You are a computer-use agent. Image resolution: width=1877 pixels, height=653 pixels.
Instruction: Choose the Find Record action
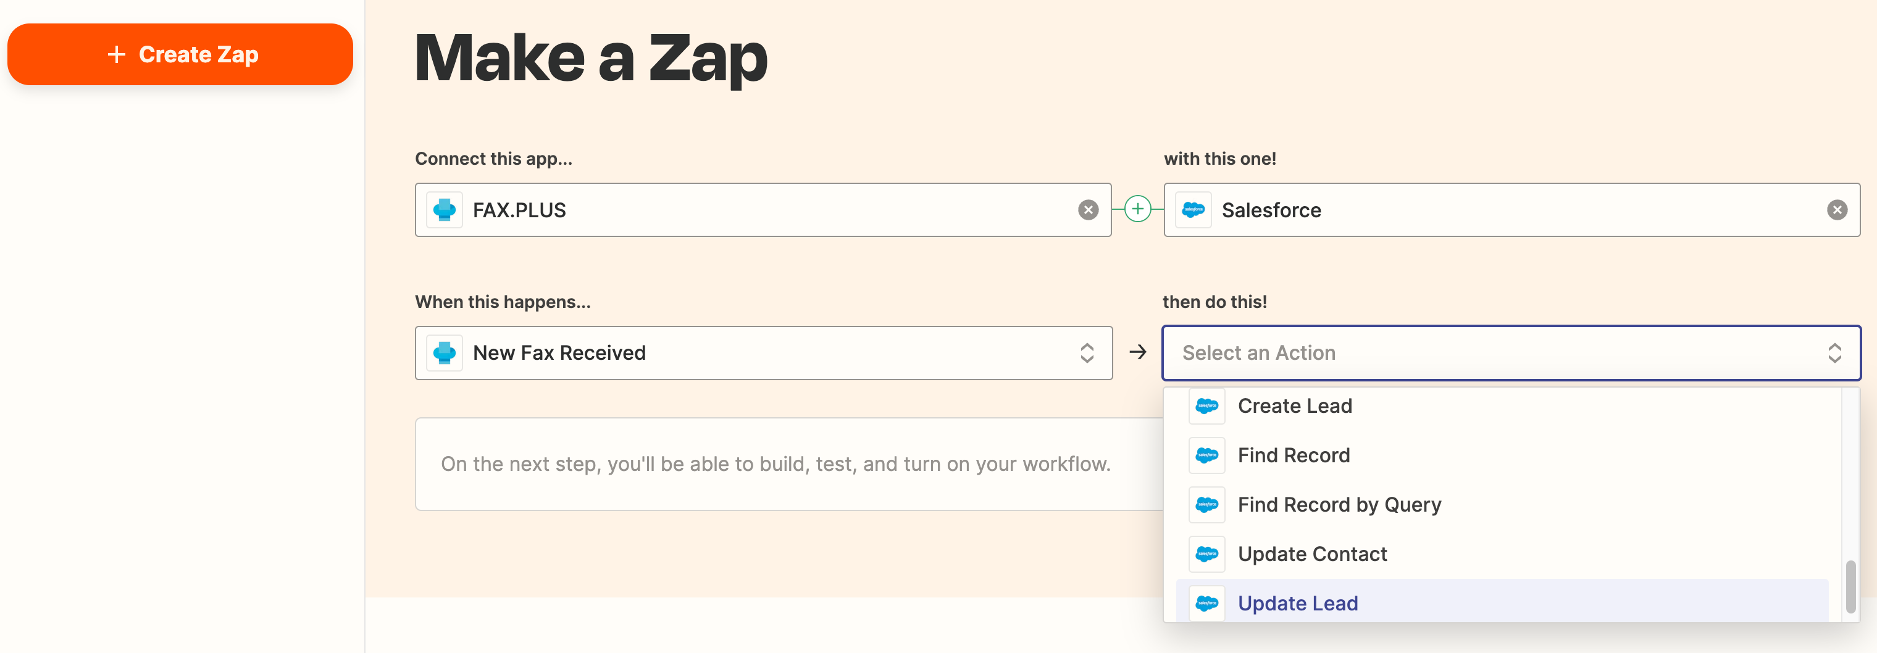[x=1502, y=455]
